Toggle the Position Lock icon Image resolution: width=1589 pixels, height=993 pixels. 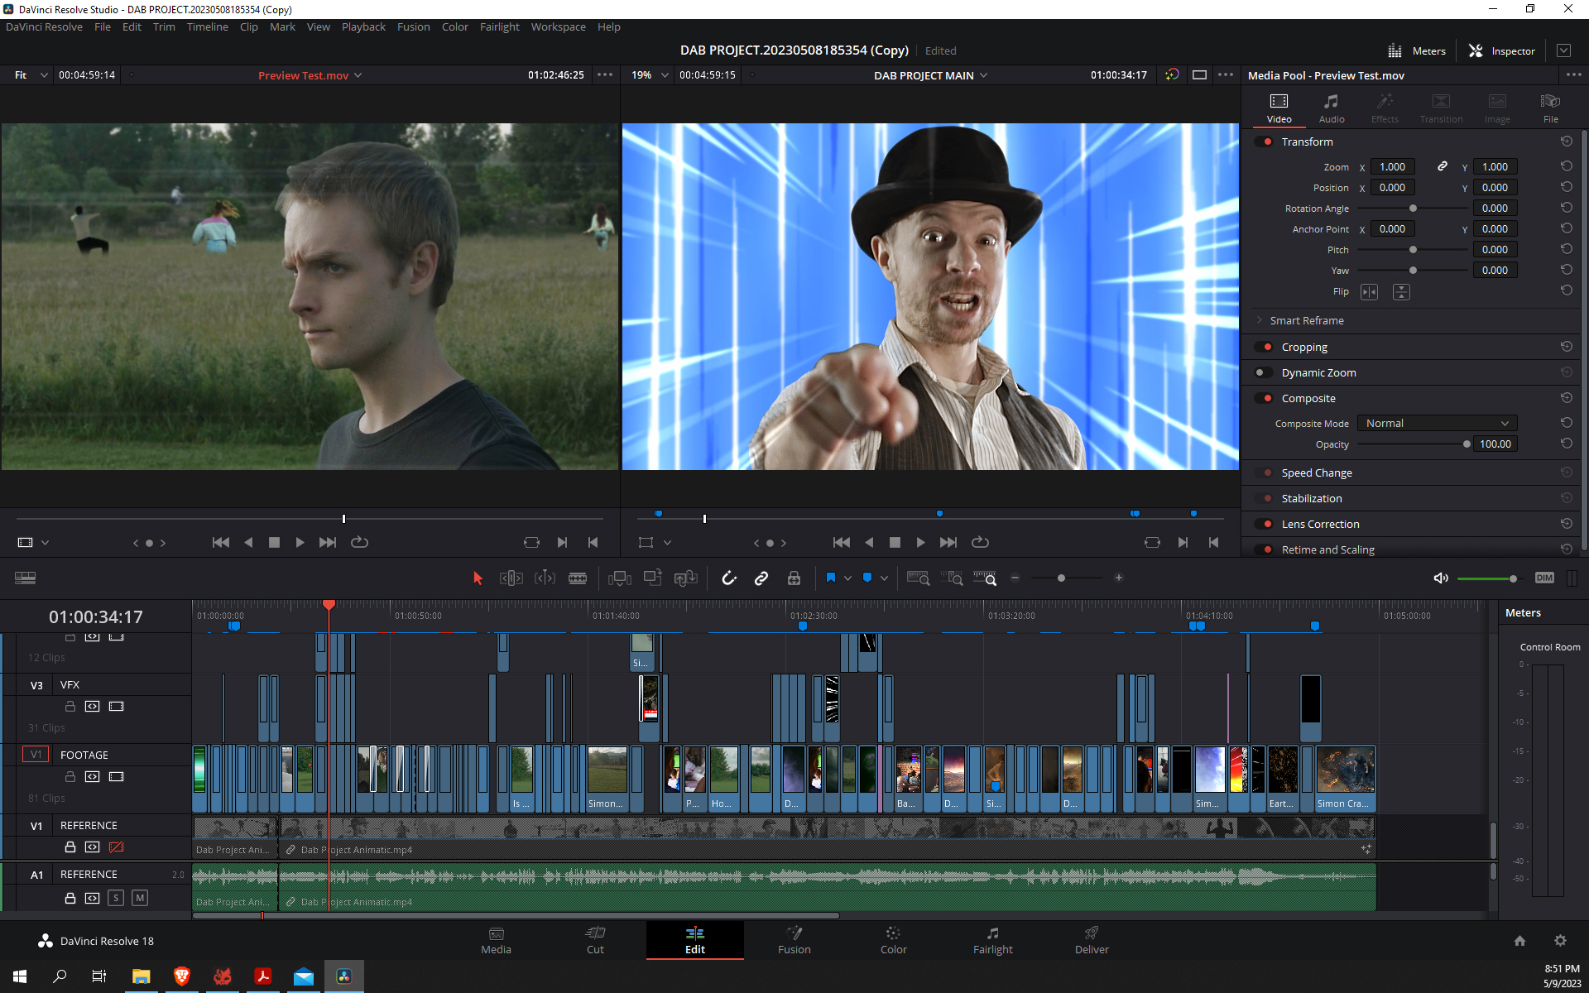tap(794, 578)
